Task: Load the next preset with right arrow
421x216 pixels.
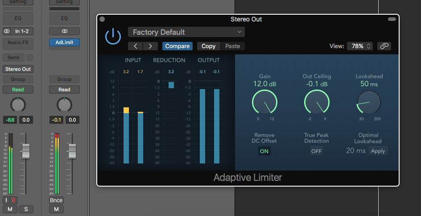Action: point(150,46)
